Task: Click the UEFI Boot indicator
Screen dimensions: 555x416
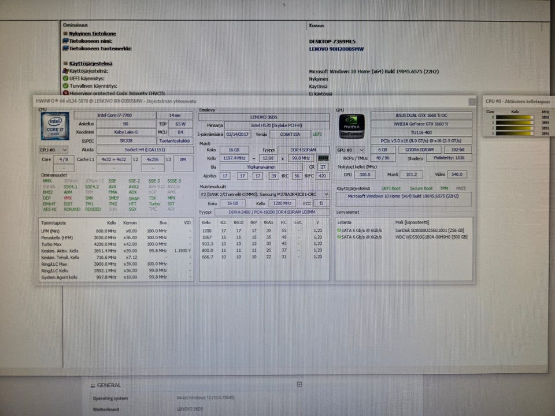Action: 391,188
